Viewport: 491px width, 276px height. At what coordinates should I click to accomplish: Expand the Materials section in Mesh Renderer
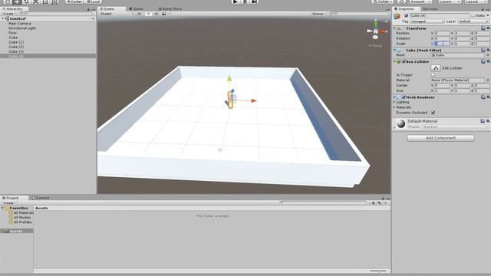[x=394, y=107]
